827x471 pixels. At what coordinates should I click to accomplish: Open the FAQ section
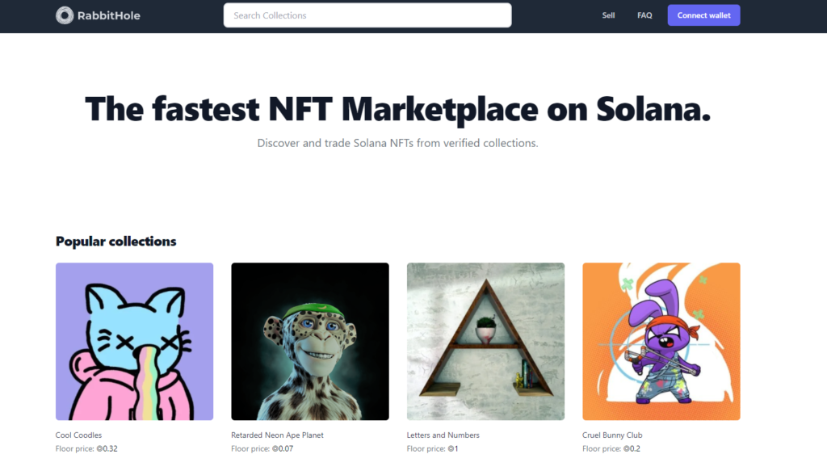[x=644, y=15]
